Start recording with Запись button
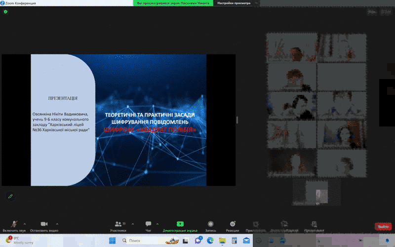 coord(211,226)
